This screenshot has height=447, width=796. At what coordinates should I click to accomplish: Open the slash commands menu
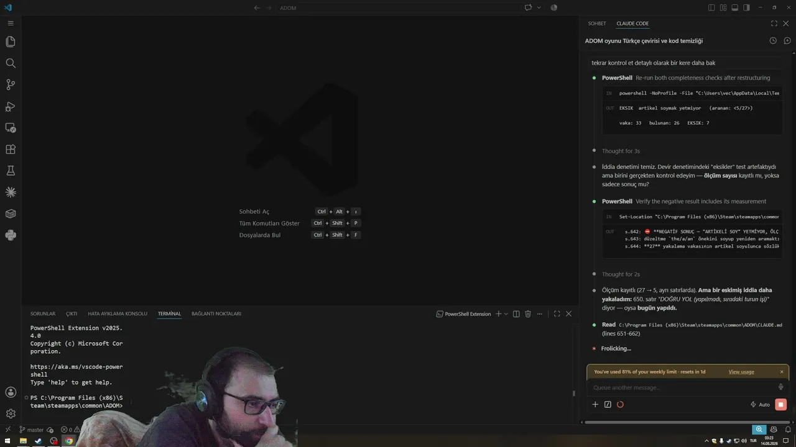[x=608, y=405]
